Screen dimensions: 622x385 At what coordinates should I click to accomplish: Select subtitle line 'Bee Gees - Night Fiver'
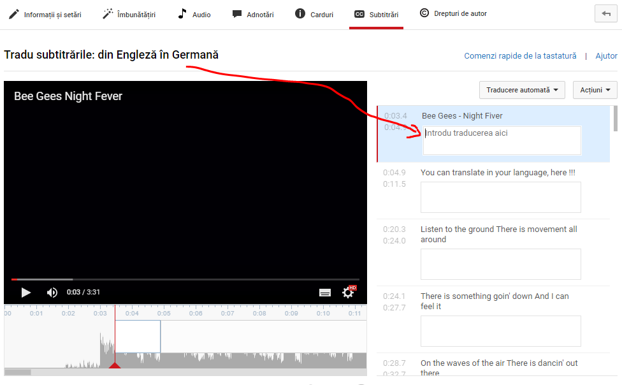[462, 116]
